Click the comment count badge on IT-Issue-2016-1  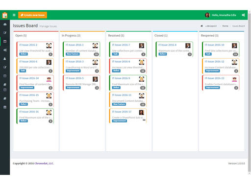coord(96,54)
